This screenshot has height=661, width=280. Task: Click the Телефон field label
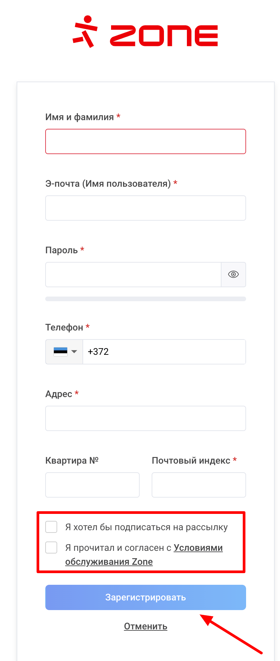click(x=64, y=328)
